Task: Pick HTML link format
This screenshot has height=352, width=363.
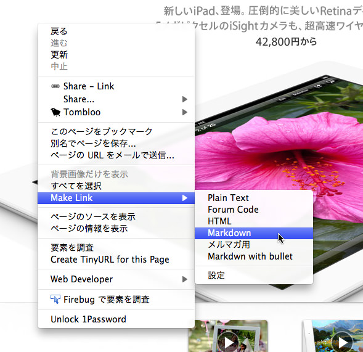Action: 254,221
